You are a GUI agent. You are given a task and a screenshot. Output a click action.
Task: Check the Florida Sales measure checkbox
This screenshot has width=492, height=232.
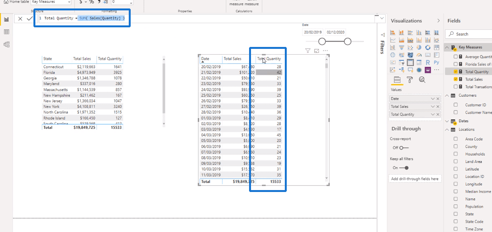coord(456,64)
